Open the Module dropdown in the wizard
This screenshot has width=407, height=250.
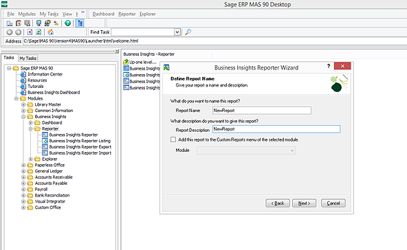pos(292,150)
